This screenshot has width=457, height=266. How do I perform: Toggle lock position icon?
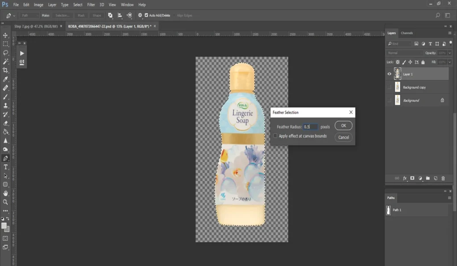pos(410,62)
